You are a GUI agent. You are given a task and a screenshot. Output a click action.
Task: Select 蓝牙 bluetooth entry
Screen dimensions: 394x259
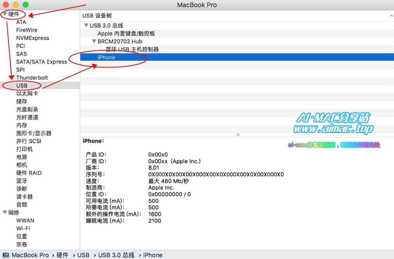click(x=22, y=181)
